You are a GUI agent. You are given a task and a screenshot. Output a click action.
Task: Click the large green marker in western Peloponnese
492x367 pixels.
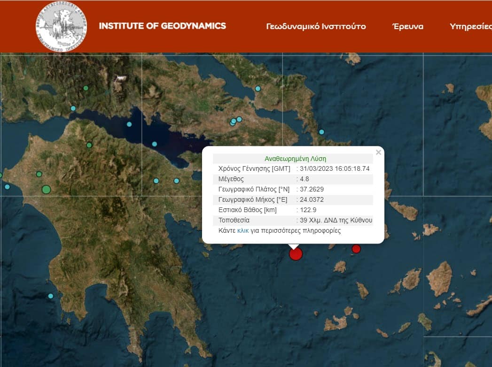click(46, 190)
